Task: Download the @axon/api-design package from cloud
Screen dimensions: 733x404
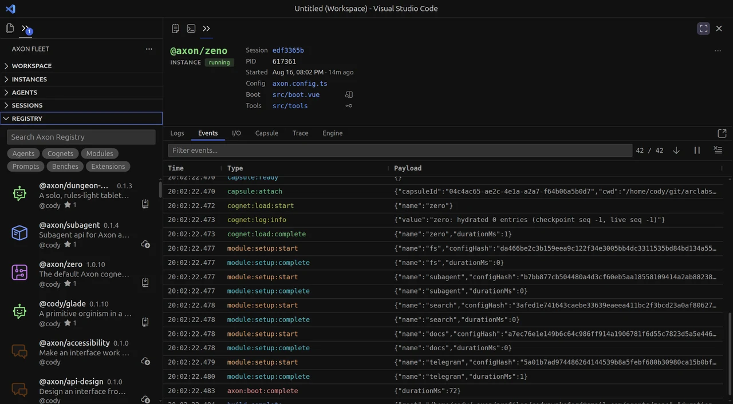Action: click(x=145, y=399)
